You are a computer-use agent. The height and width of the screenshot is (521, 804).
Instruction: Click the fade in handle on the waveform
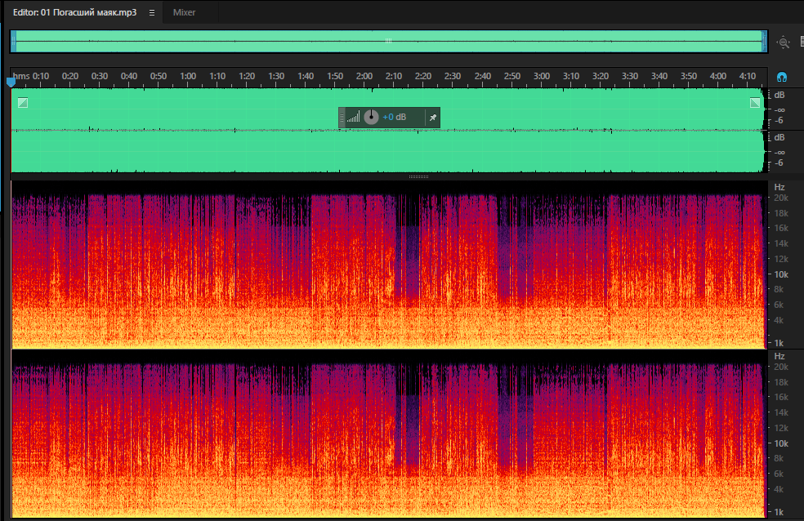click(23, 103)
